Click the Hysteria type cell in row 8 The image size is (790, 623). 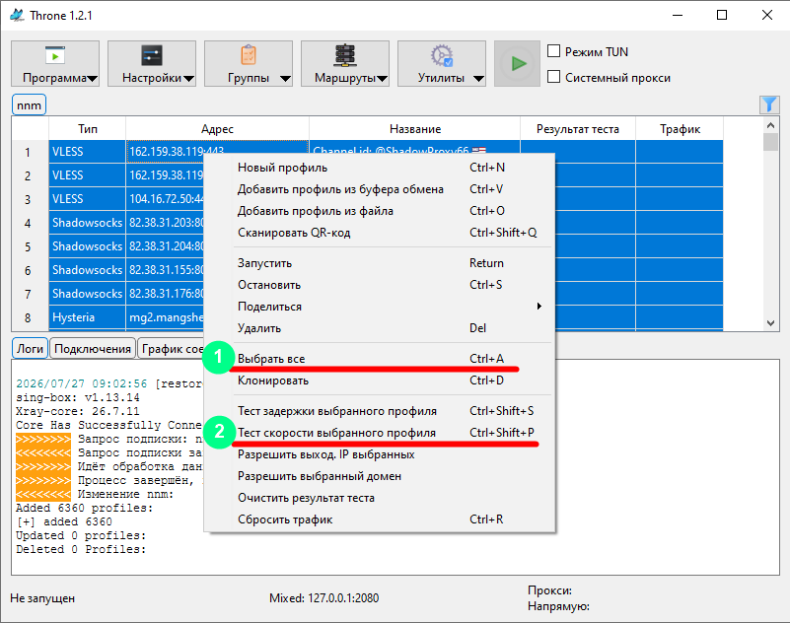pyautogui.click(x=87, y=317)
